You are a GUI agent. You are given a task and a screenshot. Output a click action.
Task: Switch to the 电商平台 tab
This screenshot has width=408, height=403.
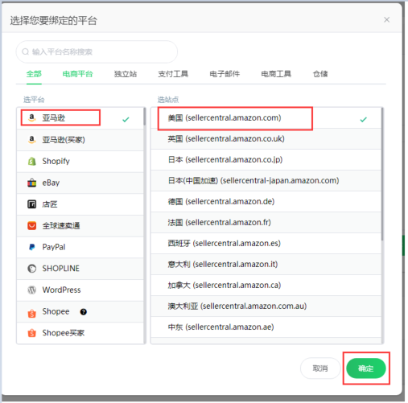(x=77, y=74)
